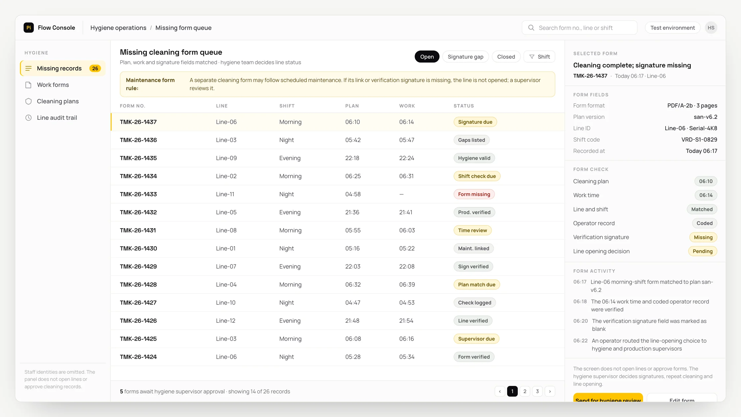Click the Work forms document icon
Screen dimensions: 741x417
pyautogui.click(x=28, y=85)
